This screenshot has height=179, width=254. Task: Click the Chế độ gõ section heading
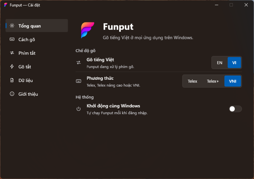86,51
